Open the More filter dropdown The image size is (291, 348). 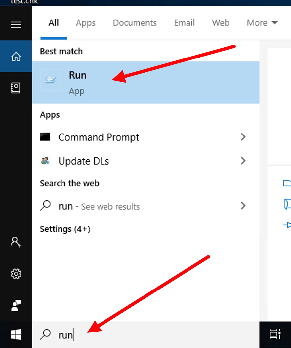(262, 23)
